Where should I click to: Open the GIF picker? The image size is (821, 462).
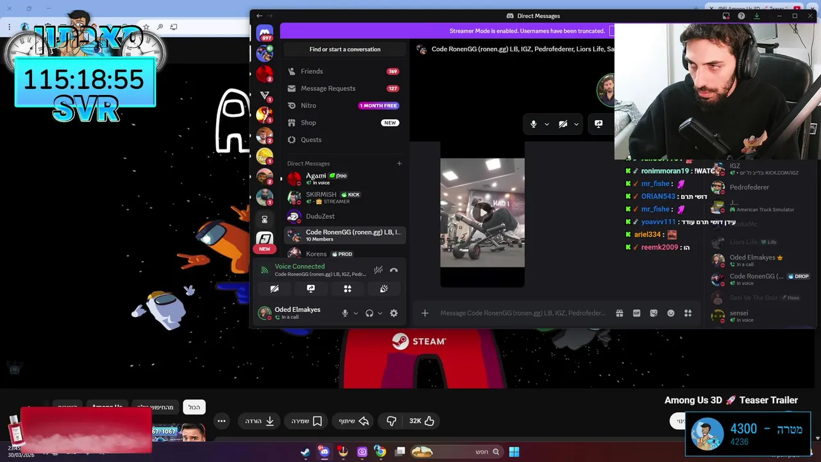[636, 313]
